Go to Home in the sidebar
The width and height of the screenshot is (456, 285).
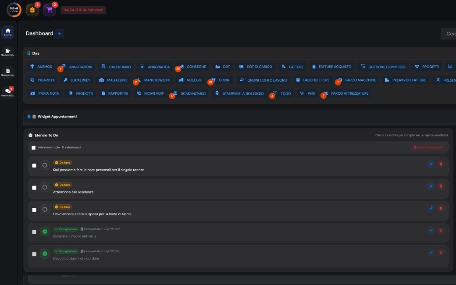point(8,32)
